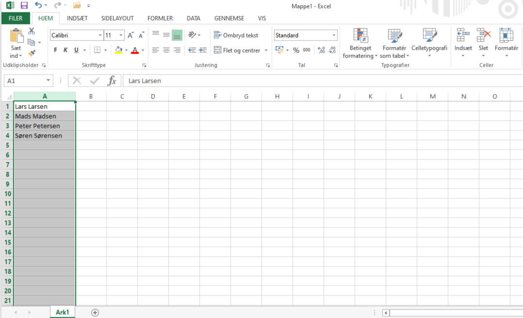Open the FILER menu tab
The width and height of the screenshot is (523, 318).
click(x=16, y=18)
